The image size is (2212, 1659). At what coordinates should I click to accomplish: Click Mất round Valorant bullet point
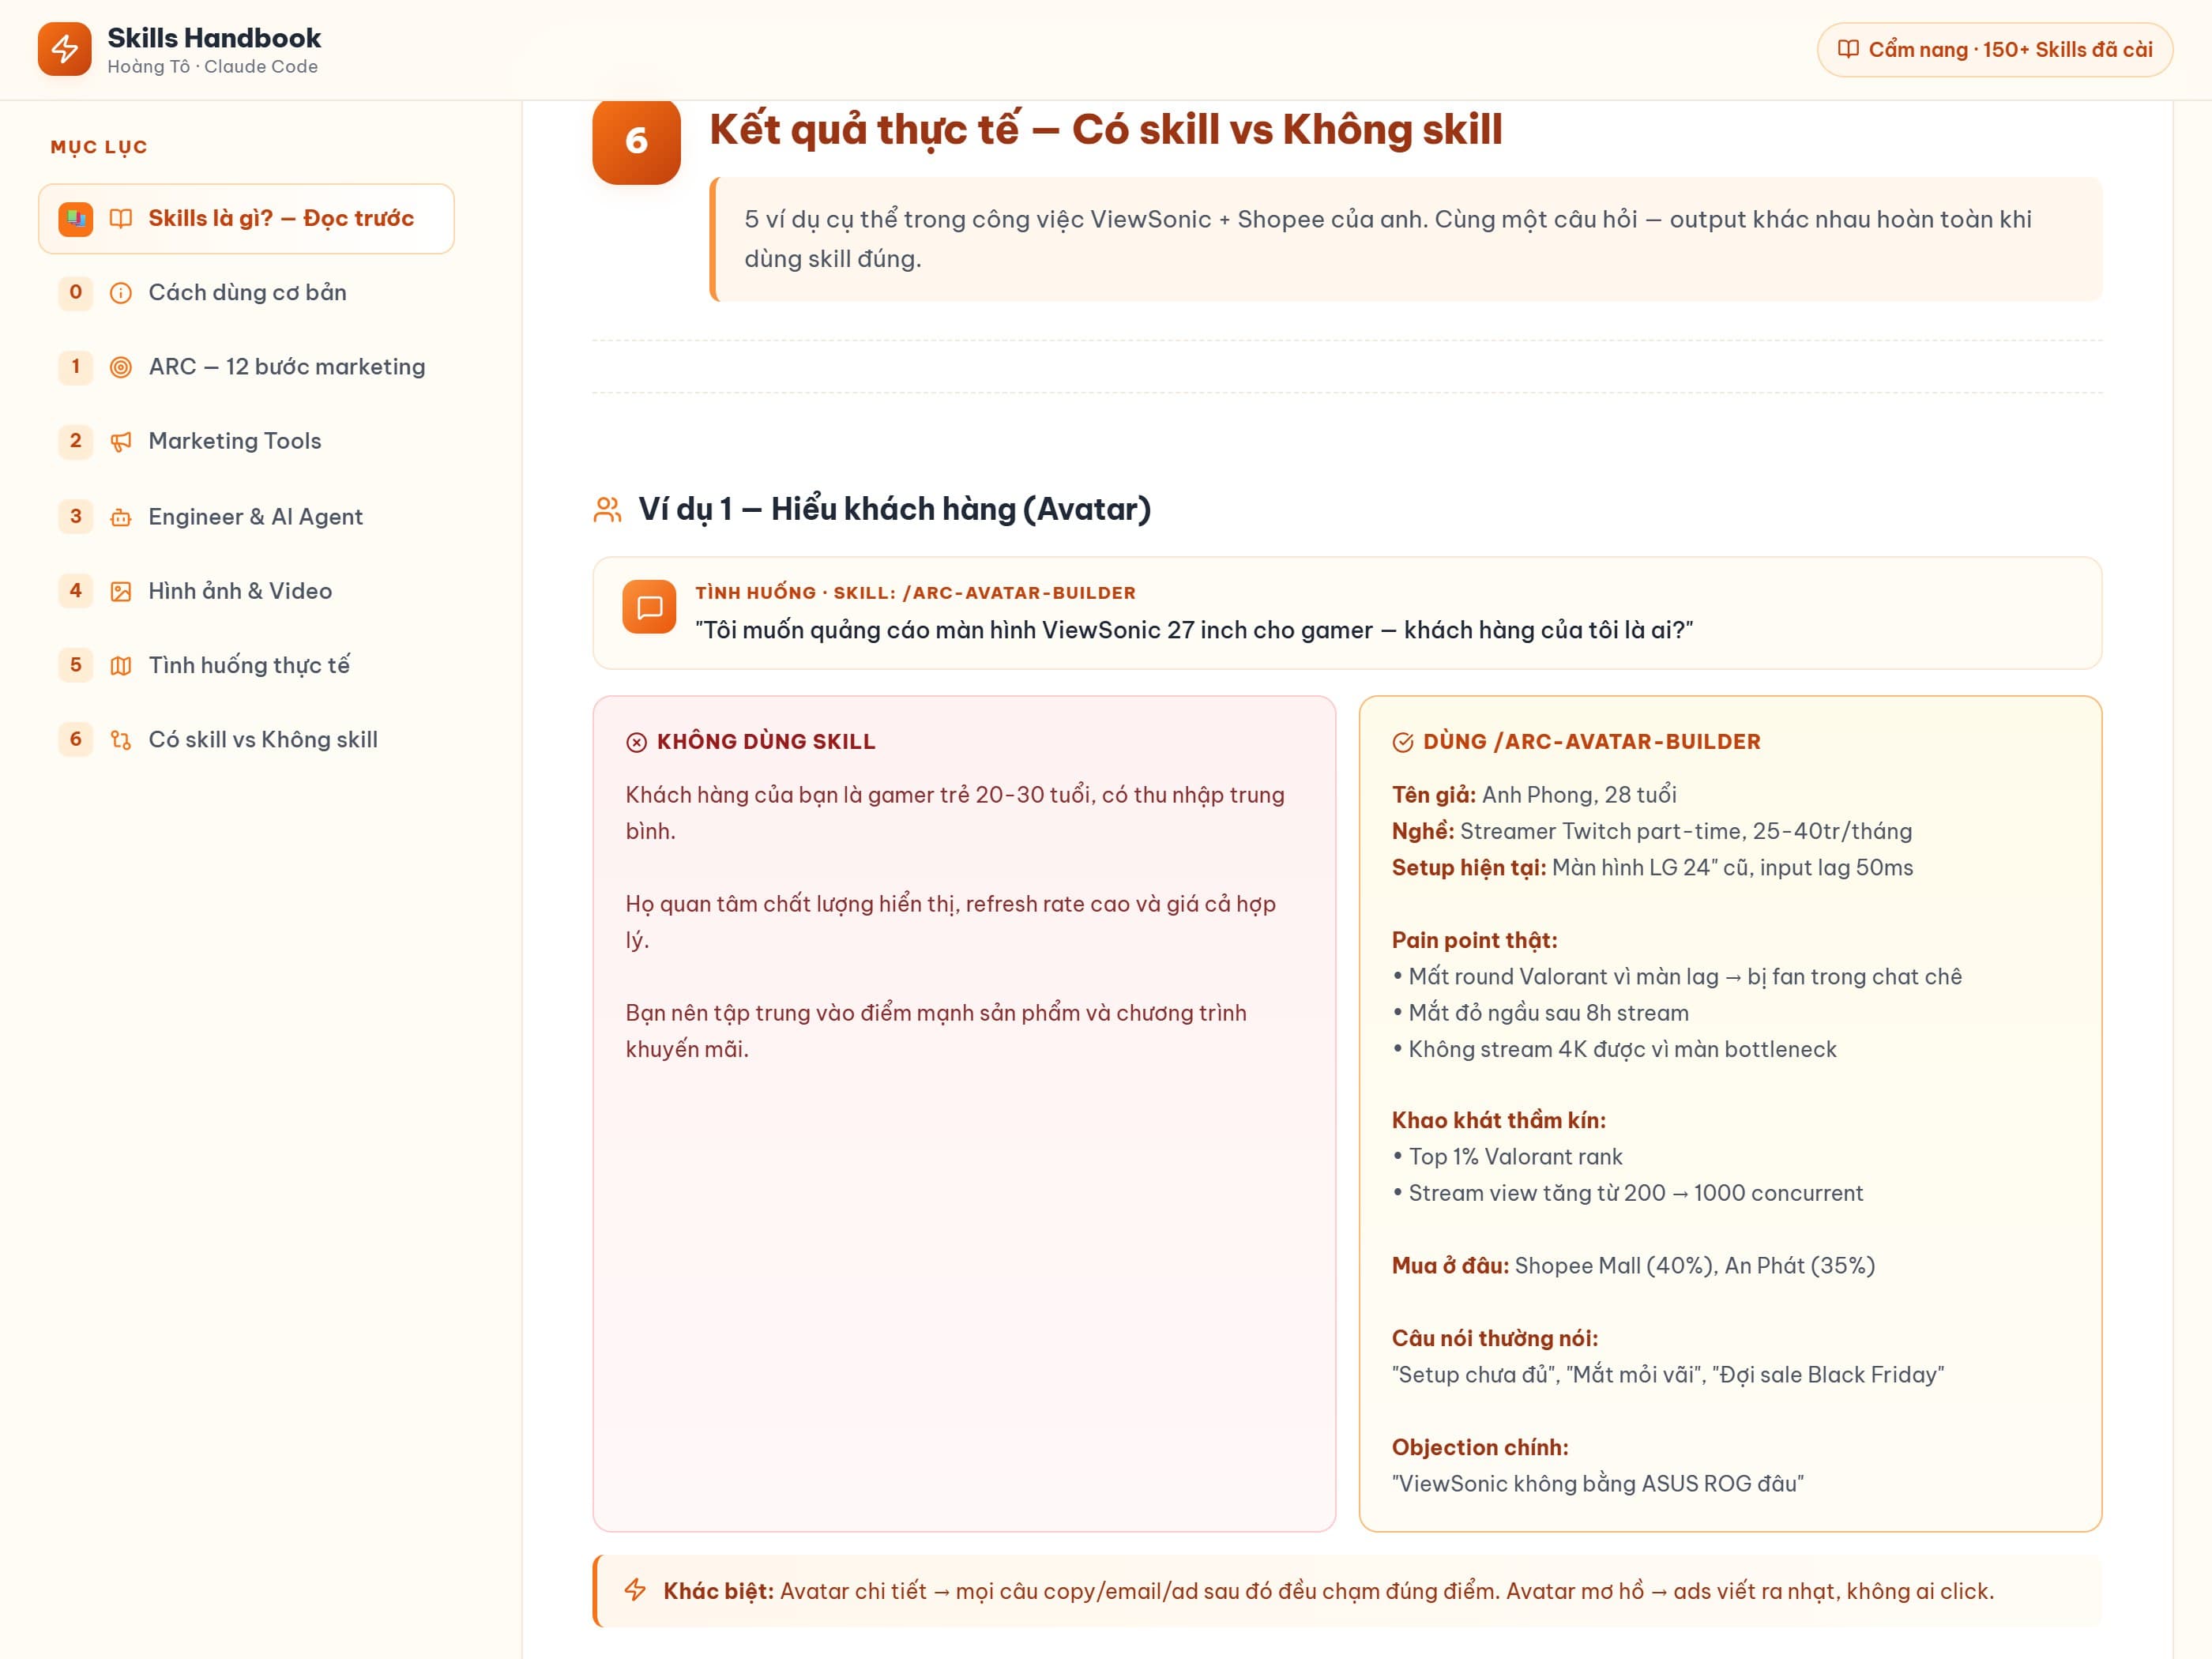[x=1677, y=977]
